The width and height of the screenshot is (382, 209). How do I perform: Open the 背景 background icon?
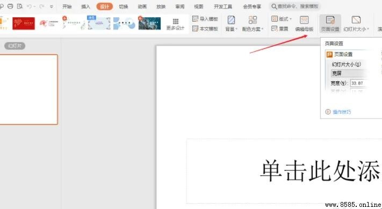point(231,20)
